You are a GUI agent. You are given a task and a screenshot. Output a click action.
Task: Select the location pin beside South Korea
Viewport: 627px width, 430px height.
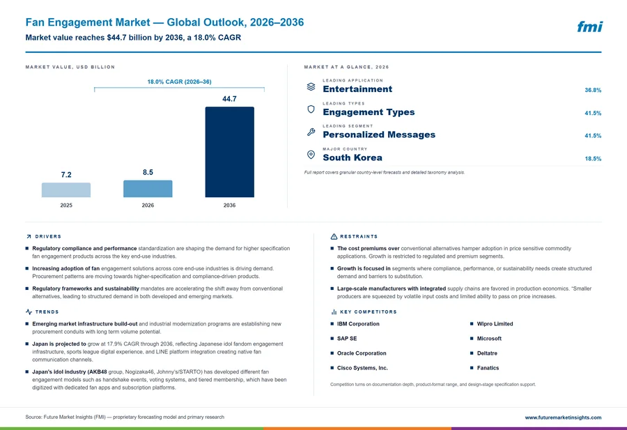[x=311, y=155]
